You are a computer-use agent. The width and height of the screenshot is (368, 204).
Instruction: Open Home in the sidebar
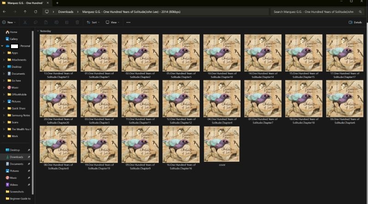tap(13, 32)
